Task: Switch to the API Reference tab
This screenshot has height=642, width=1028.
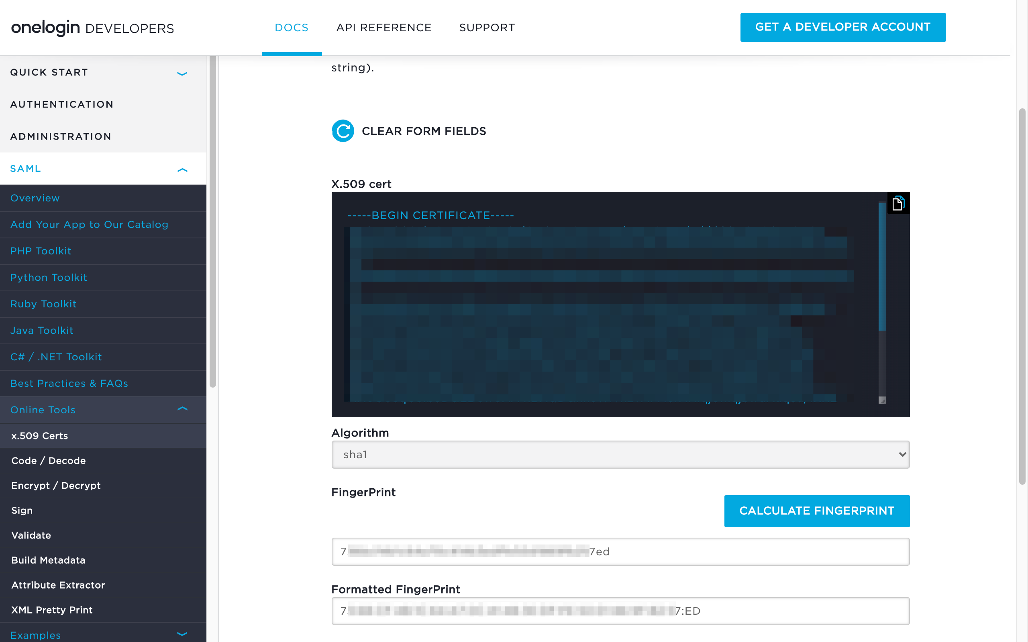Action: 383,28
